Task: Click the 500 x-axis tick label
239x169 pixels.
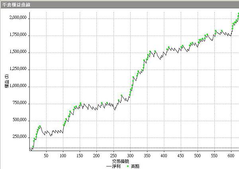Action: click(198, 155)
